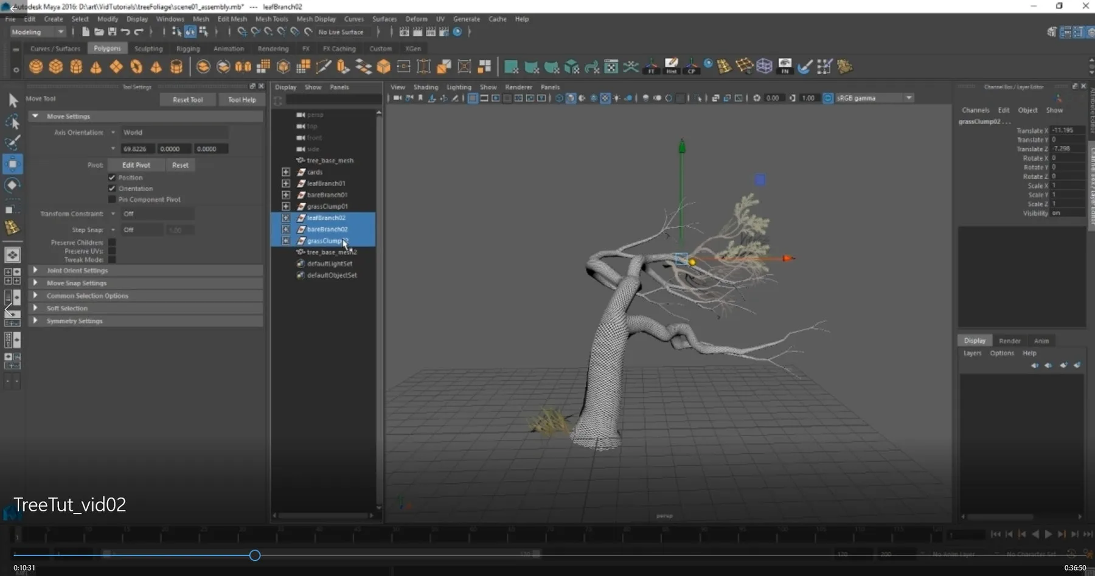Viewport: 1095px width, 576px height.
Task: Select the Lasso tool in the toolbox
Action: coord(13,122)
